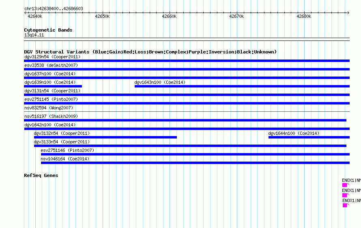Click the 42650k ruler label
The height and width of the screenshot is (228, 361).
102,16
